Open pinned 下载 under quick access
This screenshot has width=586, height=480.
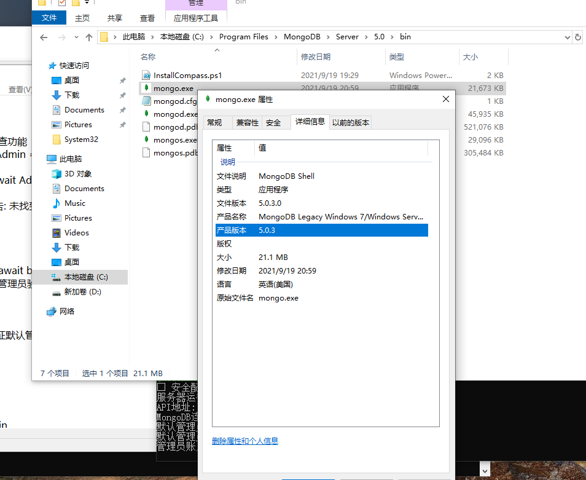(x=72, y=95)
